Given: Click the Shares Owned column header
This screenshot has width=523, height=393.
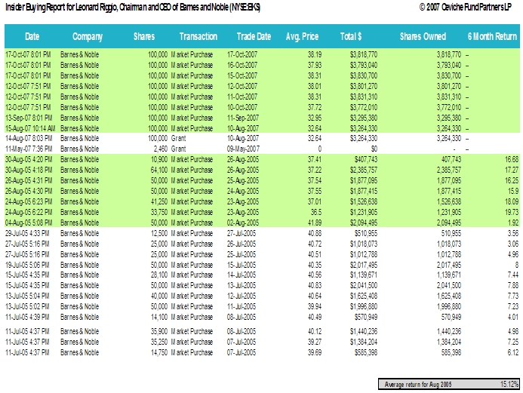Looking at the screenshot, I should coord(423,36).
